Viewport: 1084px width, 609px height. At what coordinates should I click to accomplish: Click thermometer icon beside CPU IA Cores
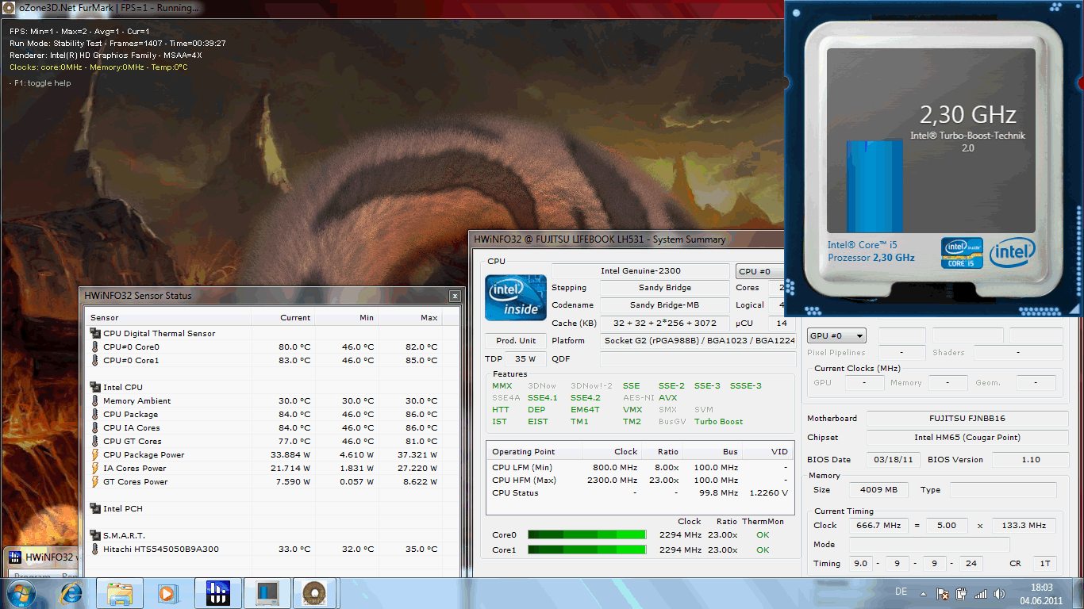tap(95, 428)
